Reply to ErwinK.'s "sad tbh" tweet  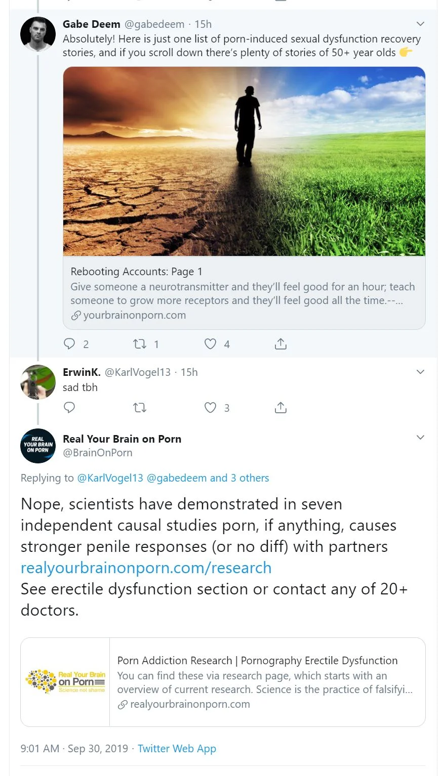69,408
